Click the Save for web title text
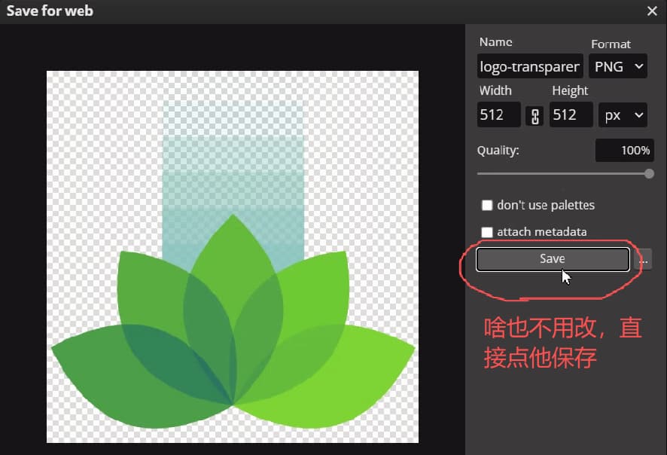 [50, 11]
